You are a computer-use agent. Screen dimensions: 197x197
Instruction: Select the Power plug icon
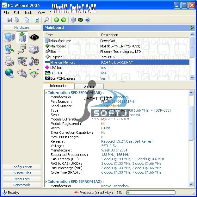22,73
